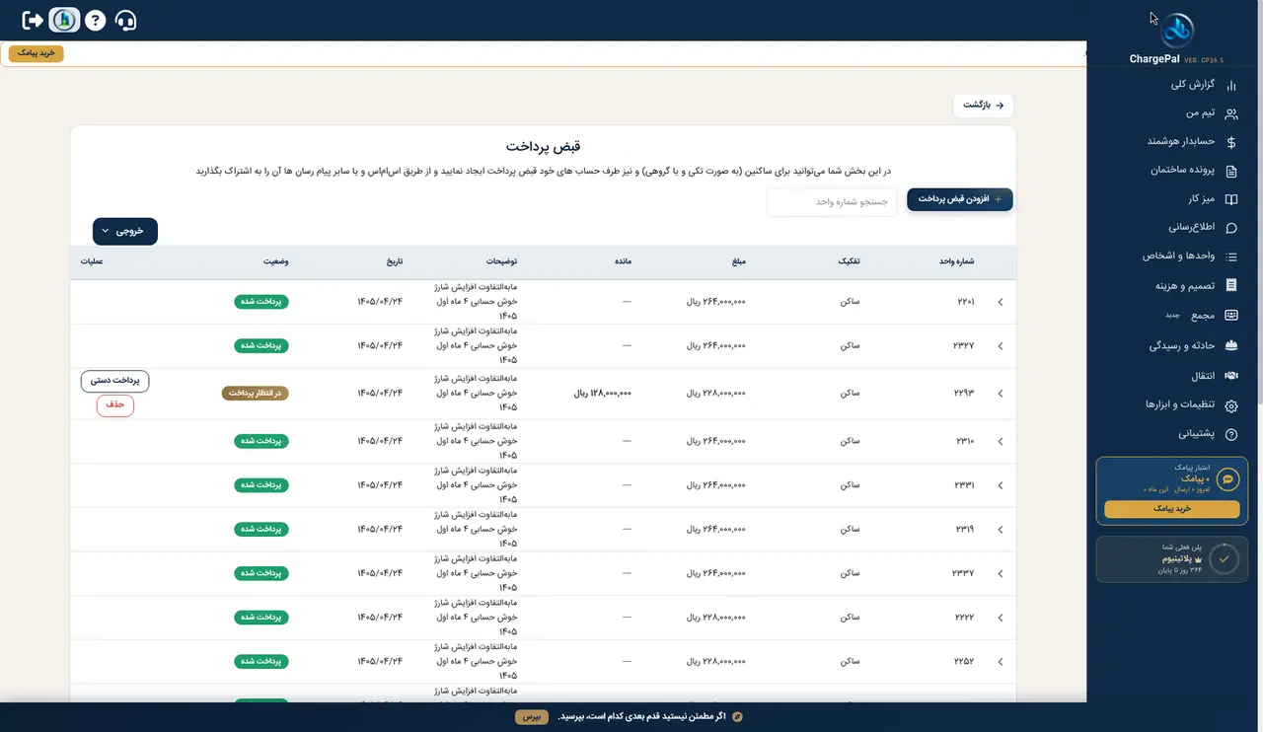The height and width of the screenshot is (732, 1263).
Task: Click the receipt icon for تصمیم و هزینه
Action: point(1230,285)
